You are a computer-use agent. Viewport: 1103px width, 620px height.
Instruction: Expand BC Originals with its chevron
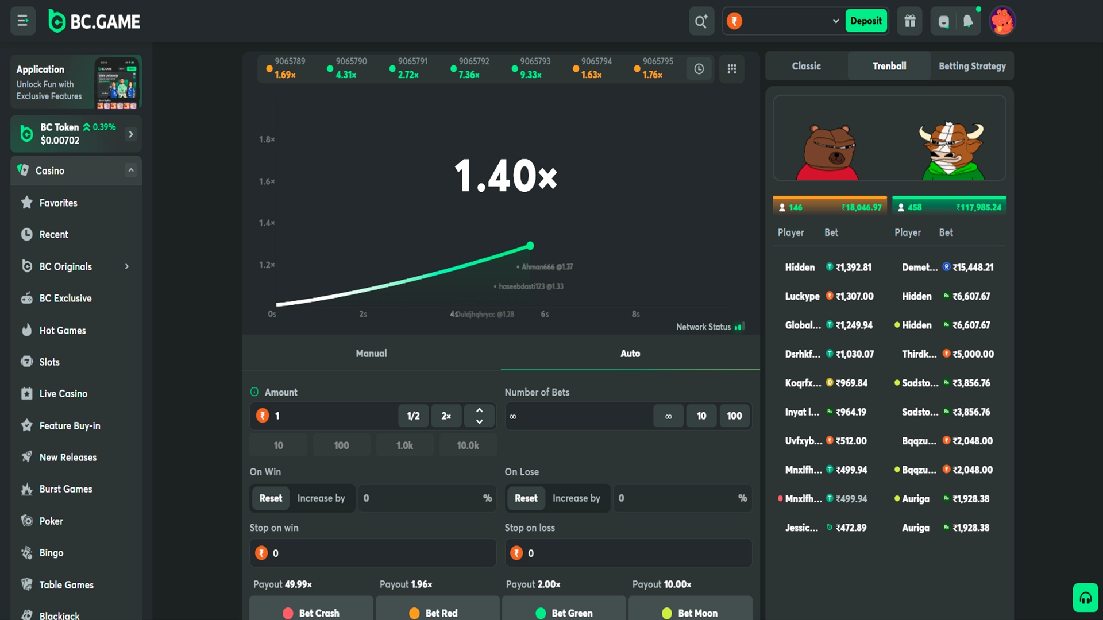126,266
